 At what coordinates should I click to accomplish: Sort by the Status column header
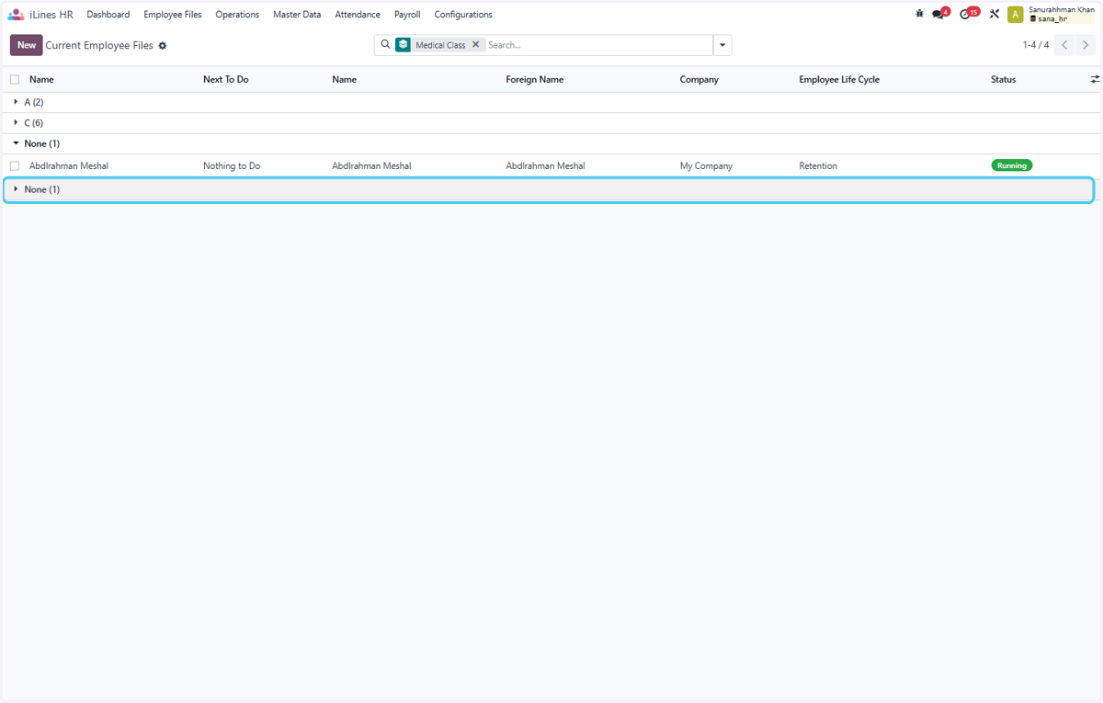(1004, 79)
